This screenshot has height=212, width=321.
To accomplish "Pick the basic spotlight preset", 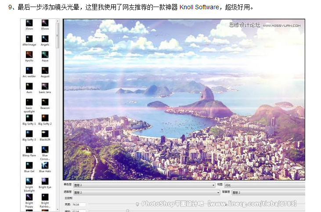I will [x=29, y=106].
